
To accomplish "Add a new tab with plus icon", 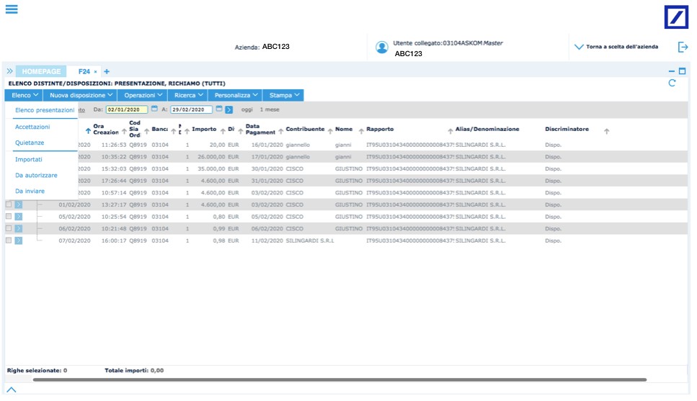I will (107, 71).
